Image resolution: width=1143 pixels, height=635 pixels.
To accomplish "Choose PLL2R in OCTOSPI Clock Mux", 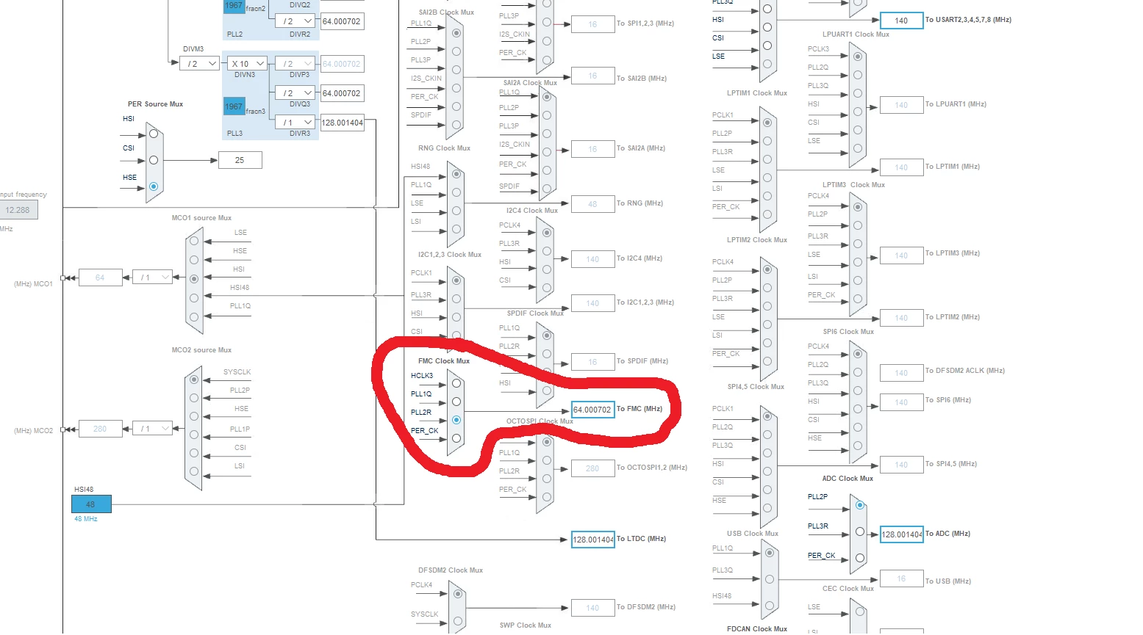I will 547,479.
